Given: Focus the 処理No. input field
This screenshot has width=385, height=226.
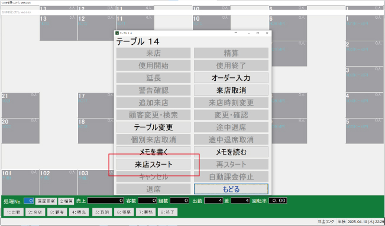Looking at the screenshot, I should click(28, 201).
